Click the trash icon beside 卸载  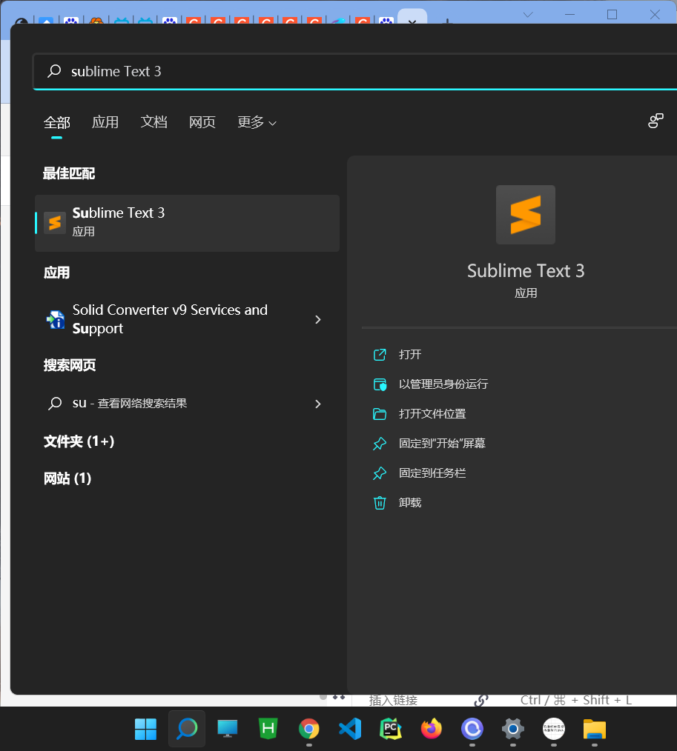(380, 504)
